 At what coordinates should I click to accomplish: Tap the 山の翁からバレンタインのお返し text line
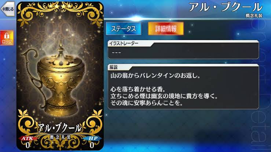pyautogui.click(x=155, y=75)
